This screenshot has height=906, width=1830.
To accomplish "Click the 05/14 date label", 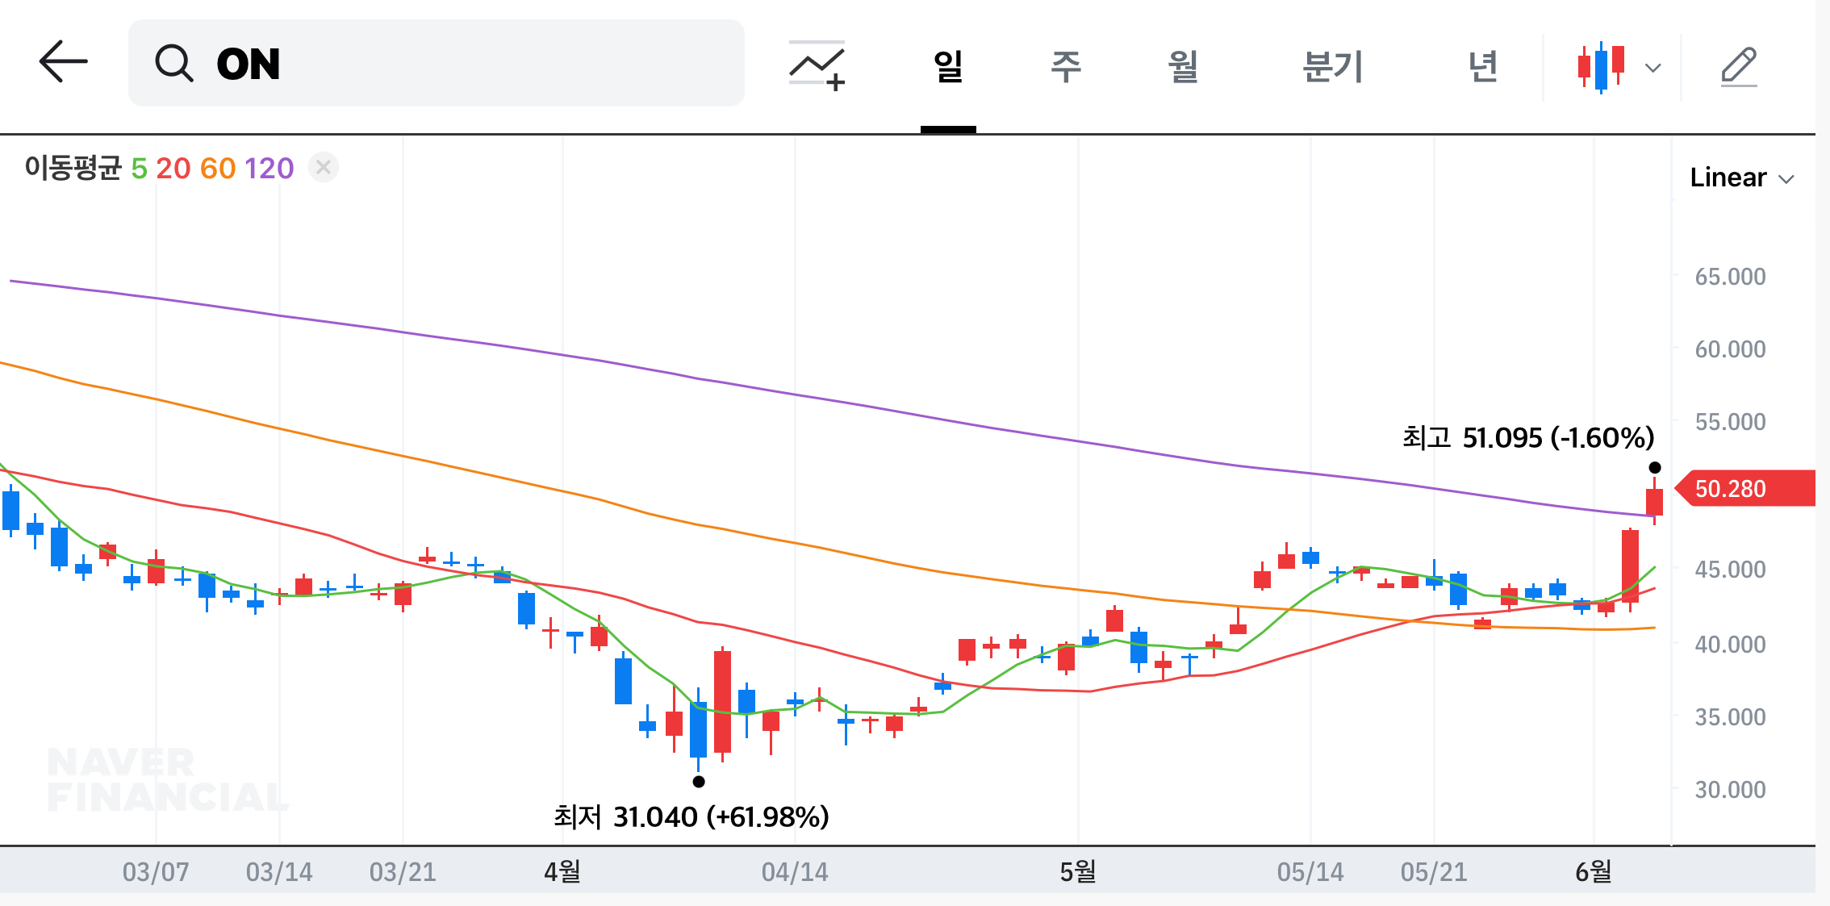I will (1310, 872).
